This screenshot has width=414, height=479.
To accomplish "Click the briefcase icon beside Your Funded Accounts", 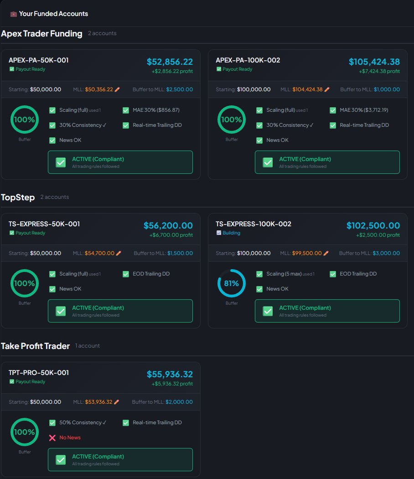I will tap(13, 14).
